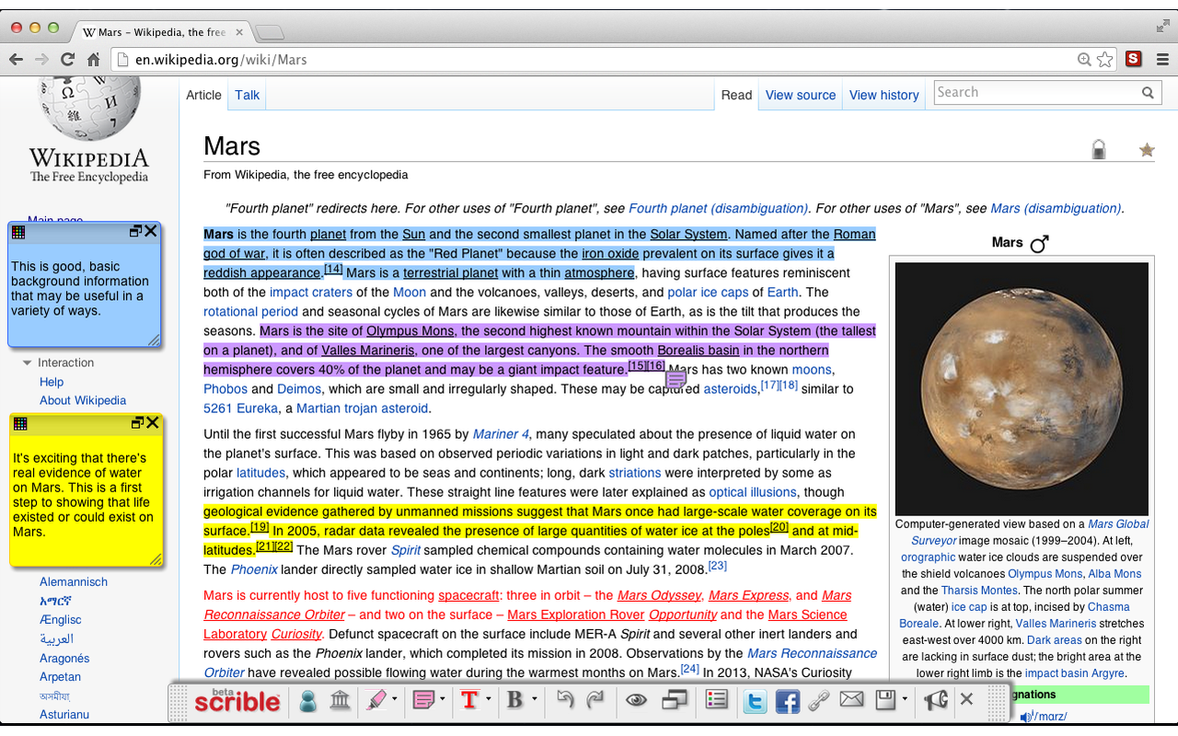Bookmark this page with the star icon
This screenshot has width=1178, height=736.
click(1104, 60)
